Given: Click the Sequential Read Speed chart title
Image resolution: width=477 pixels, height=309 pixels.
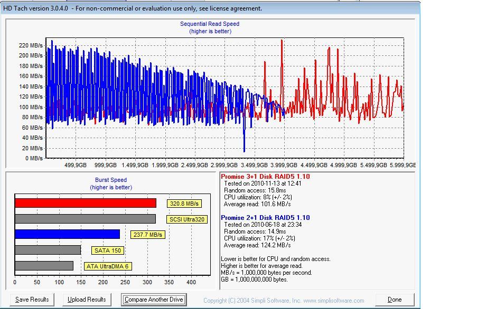Looking at the screenshot, I should (x=210, y=24).
